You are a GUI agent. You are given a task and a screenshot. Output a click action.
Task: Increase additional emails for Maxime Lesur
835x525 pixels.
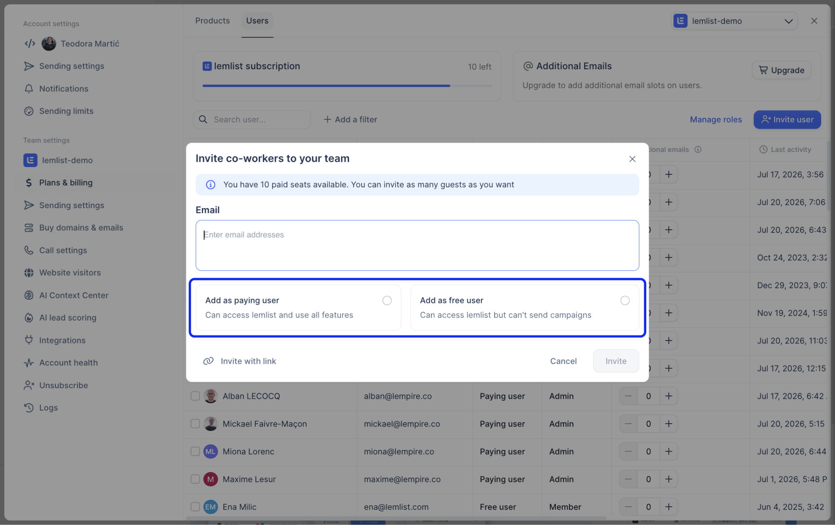[x=669, y=479]
